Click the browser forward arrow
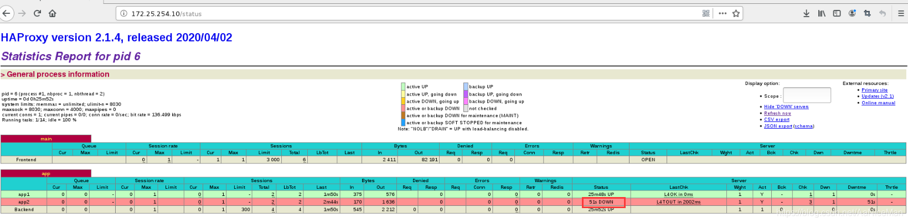The image size is (908, 223). [x=22, y=13]
